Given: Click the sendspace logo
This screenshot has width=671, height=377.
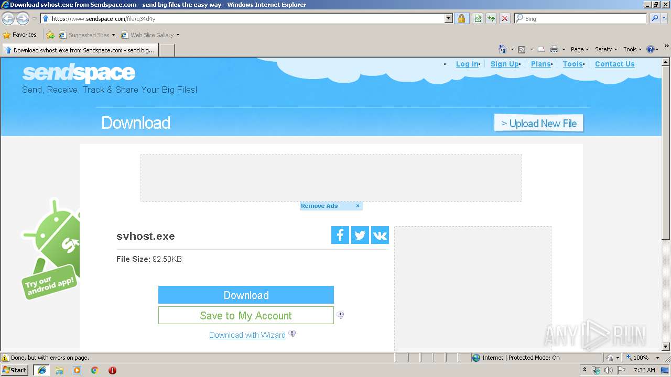Looking at the screenshot, I should pyautogui.click(x=79, y=73).
